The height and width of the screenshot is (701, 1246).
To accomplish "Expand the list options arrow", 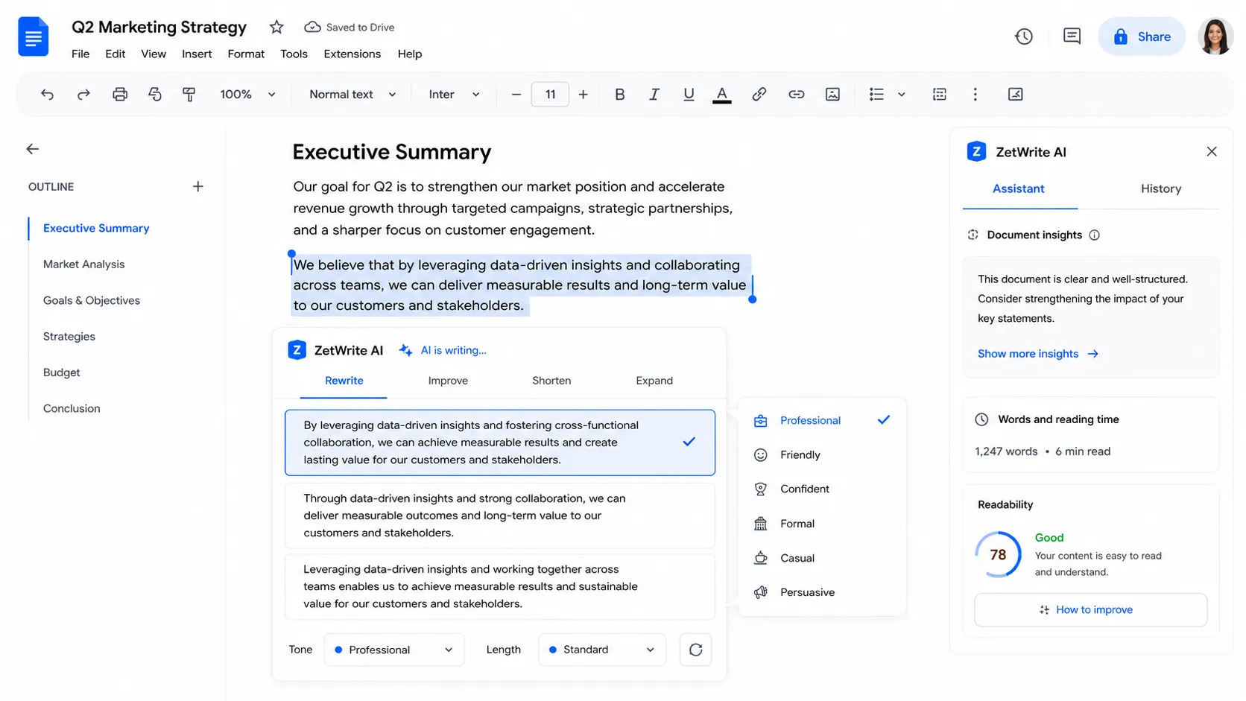I will [x=902, y=95].
